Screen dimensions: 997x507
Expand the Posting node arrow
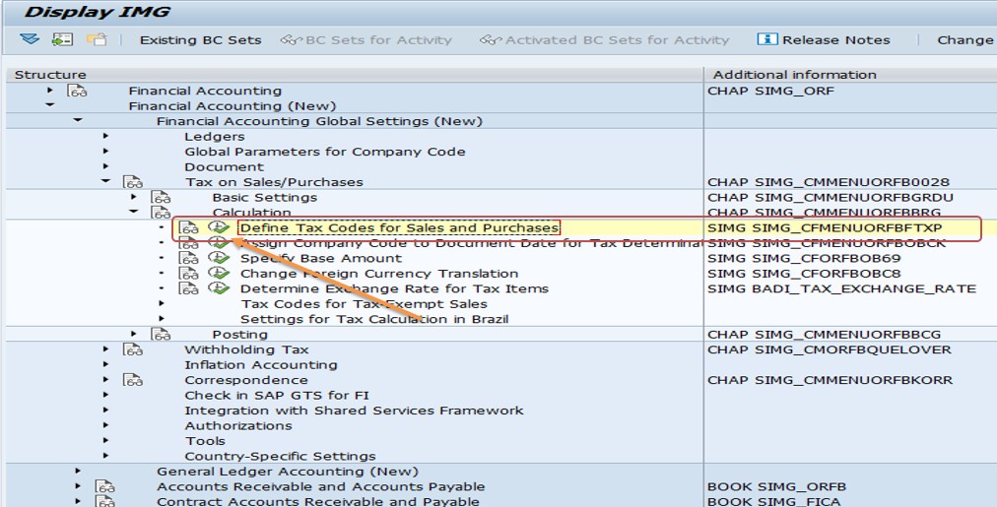coord(133,335)
